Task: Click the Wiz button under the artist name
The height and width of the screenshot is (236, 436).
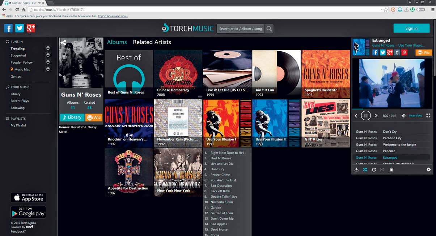Action: click(x=94, y=117)
